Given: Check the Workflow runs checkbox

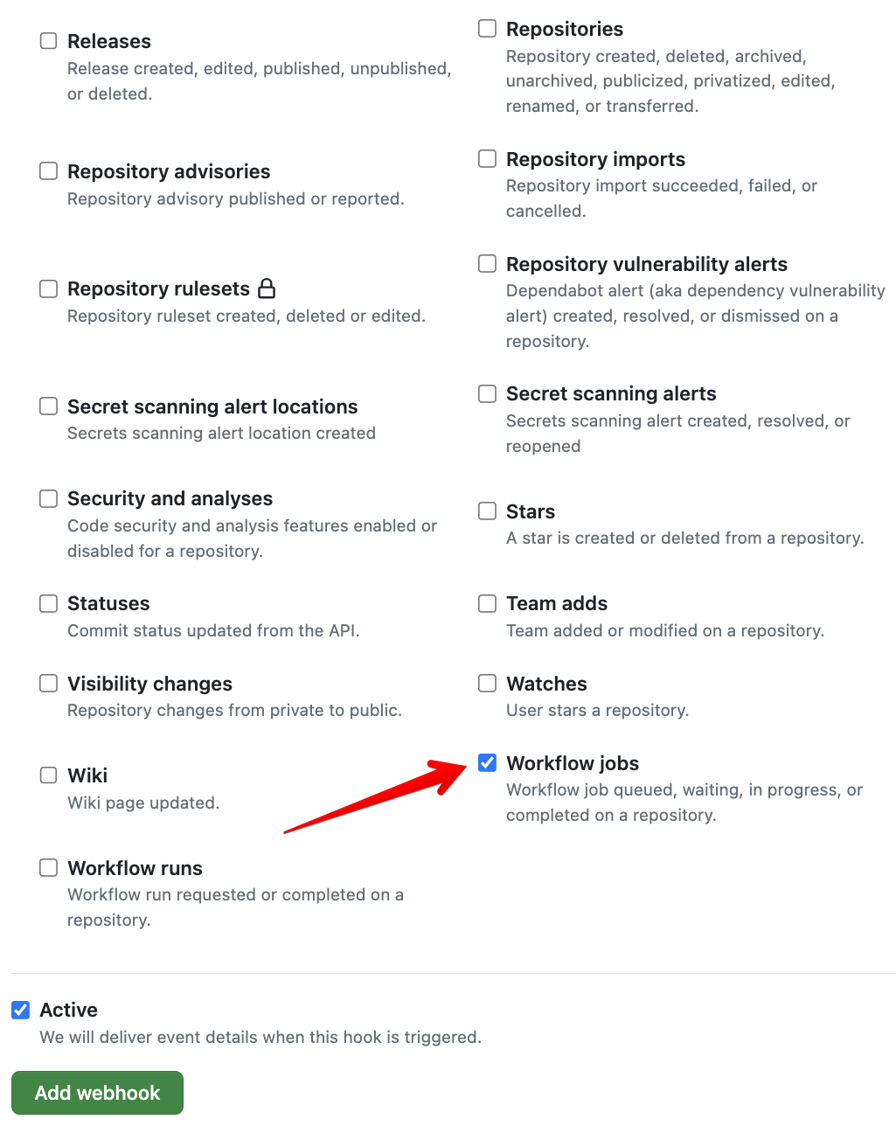Looking at the screenshot, I should point(49,868).
